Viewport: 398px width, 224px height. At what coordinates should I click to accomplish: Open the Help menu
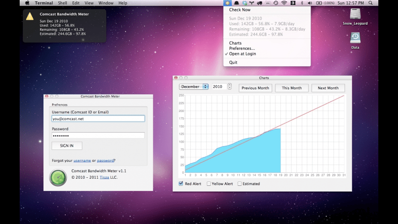click(123, 3)
